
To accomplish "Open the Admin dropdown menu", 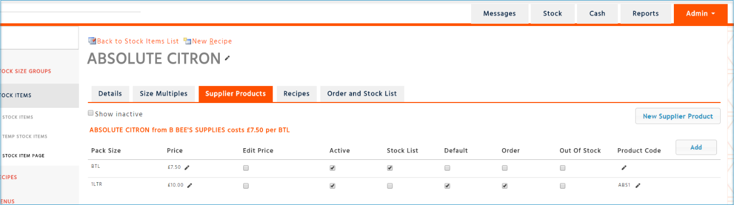I will point(700,14).
